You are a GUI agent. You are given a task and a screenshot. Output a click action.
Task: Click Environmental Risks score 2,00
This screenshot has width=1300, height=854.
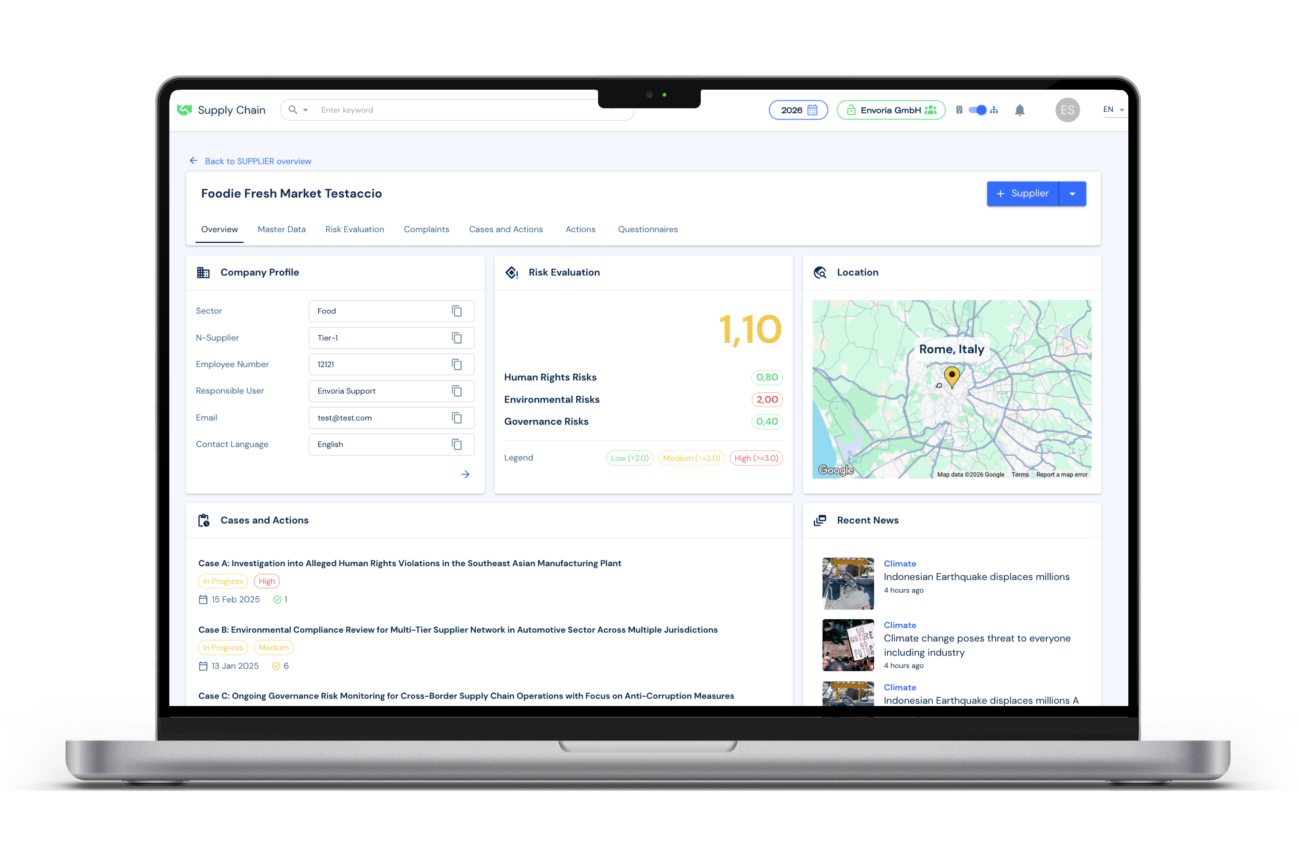(767, 400)
